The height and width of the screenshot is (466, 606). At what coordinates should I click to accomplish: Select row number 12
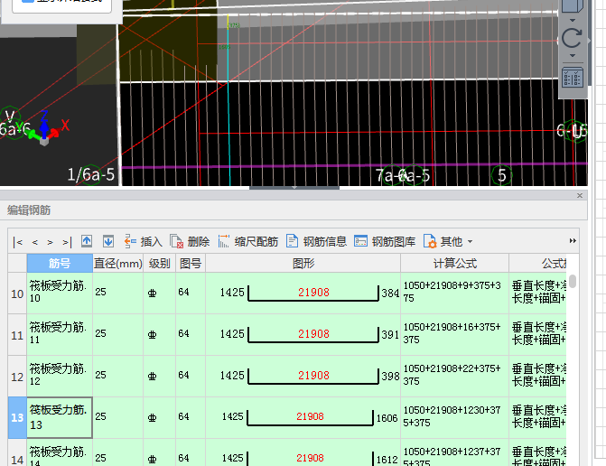[17, 377]
